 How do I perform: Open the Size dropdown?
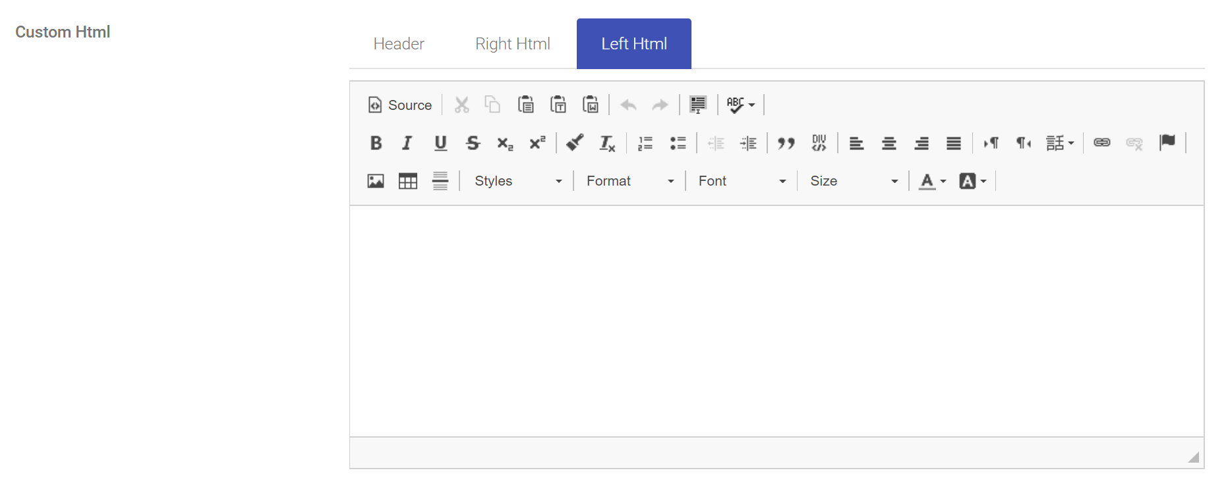854,181
